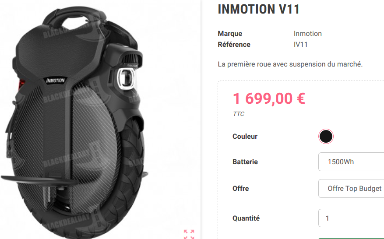384x239 pixels.
Task: Select the black Couleur swatch
Action: [x=326, y=136]
